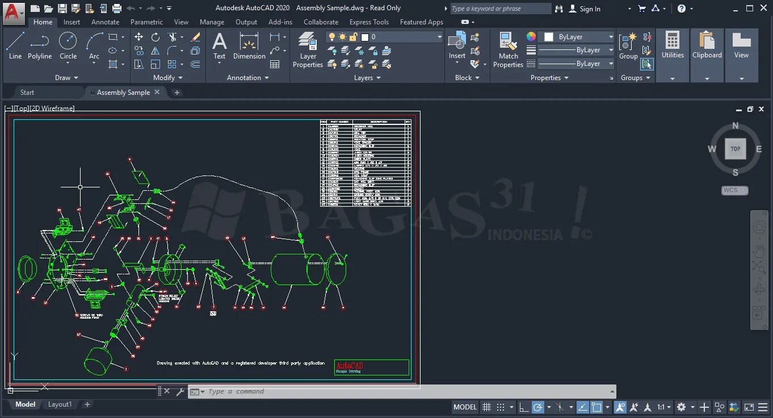This screenshot has width=773, height=418.
Task: Expand the Draw panel
Action: coord(67,78)
